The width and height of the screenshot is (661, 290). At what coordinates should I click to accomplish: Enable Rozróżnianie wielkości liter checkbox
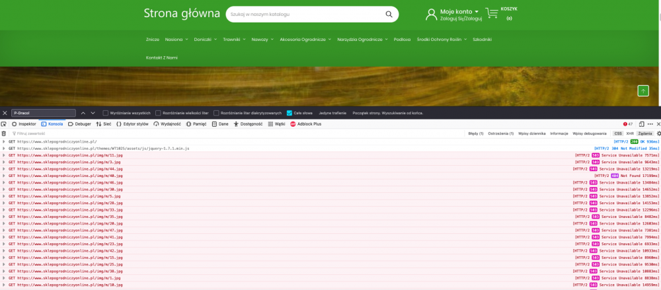pyautogui.click(x=158, y=113)
